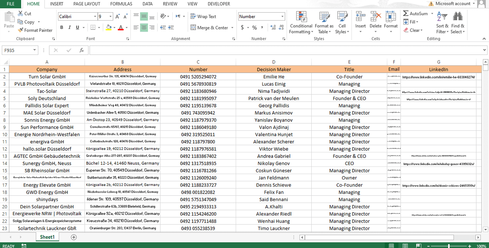
Task: Click the Conditional Formatting icon
Action: coord(301,17)
